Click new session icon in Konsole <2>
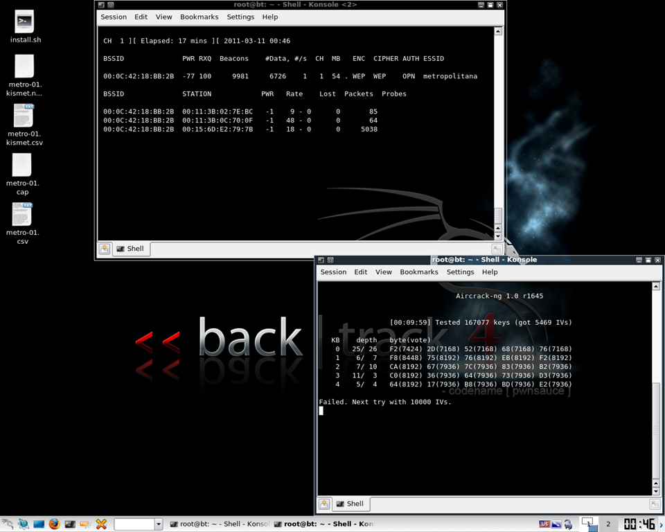 click(105, 249)
